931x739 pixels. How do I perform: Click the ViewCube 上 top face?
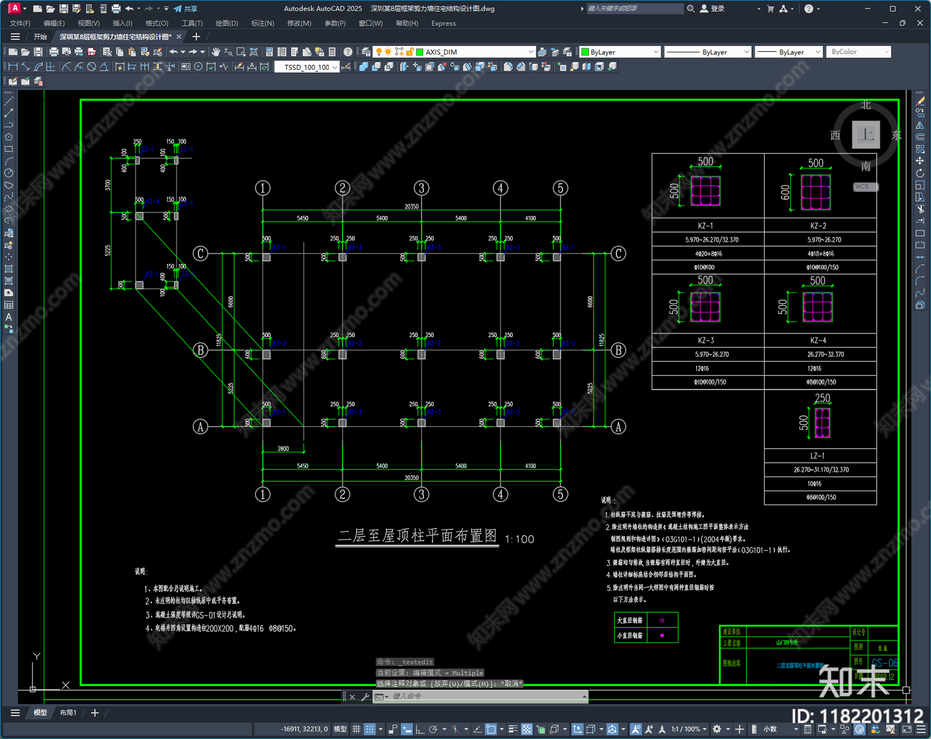click(x=866, y=135)
